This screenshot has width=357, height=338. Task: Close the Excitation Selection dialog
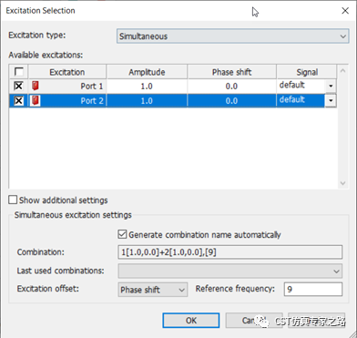(345, 11)
